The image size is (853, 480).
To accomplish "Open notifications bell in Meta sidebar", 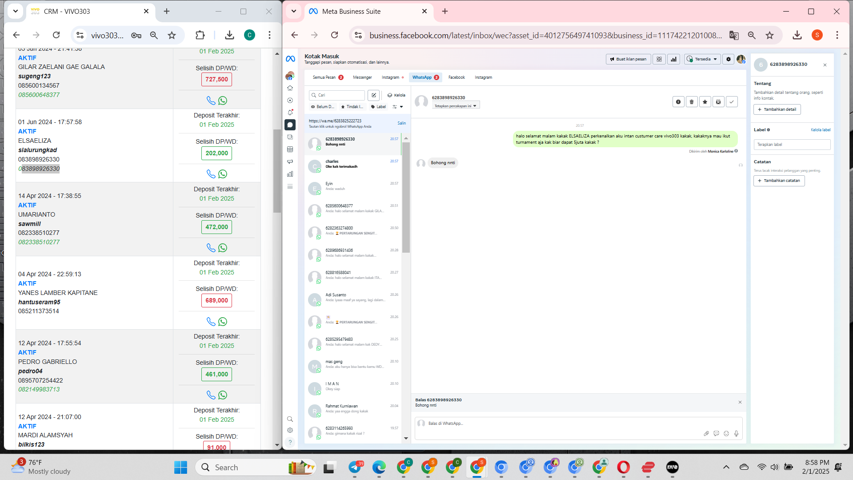I will pos(290,113).
